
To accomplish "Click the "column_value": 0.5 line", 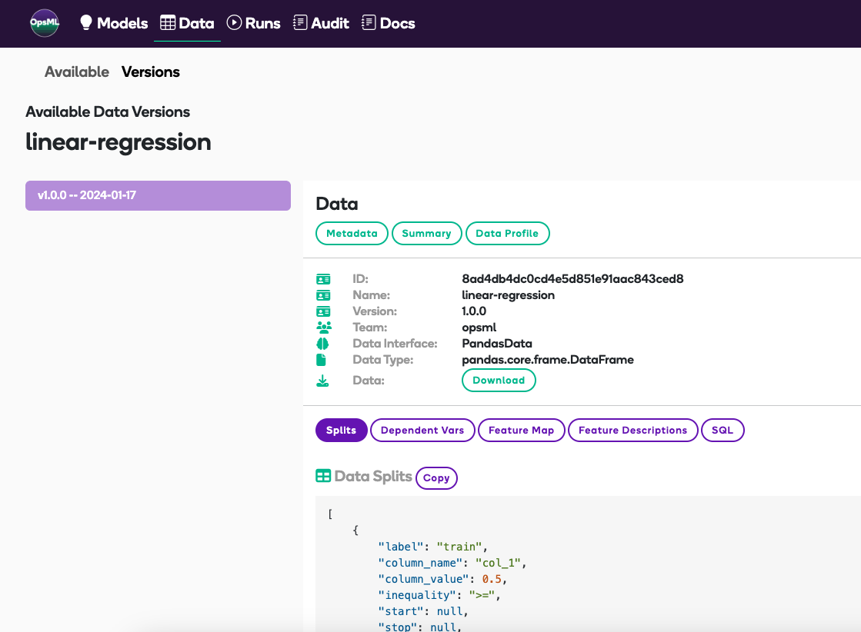I will pyautogui.click(x=442, y=580).
